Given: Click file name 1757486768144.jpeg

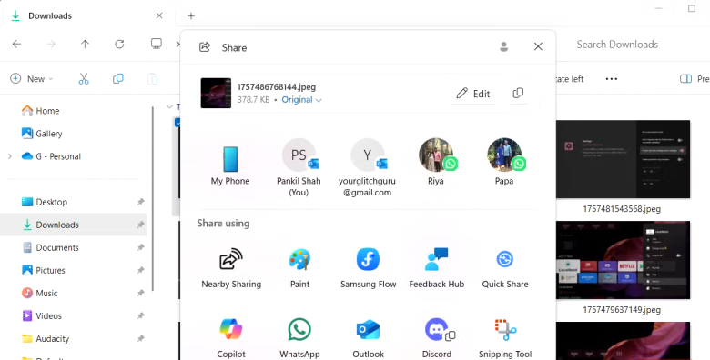Looking at the screenshot, I should [x=277, y=87].
